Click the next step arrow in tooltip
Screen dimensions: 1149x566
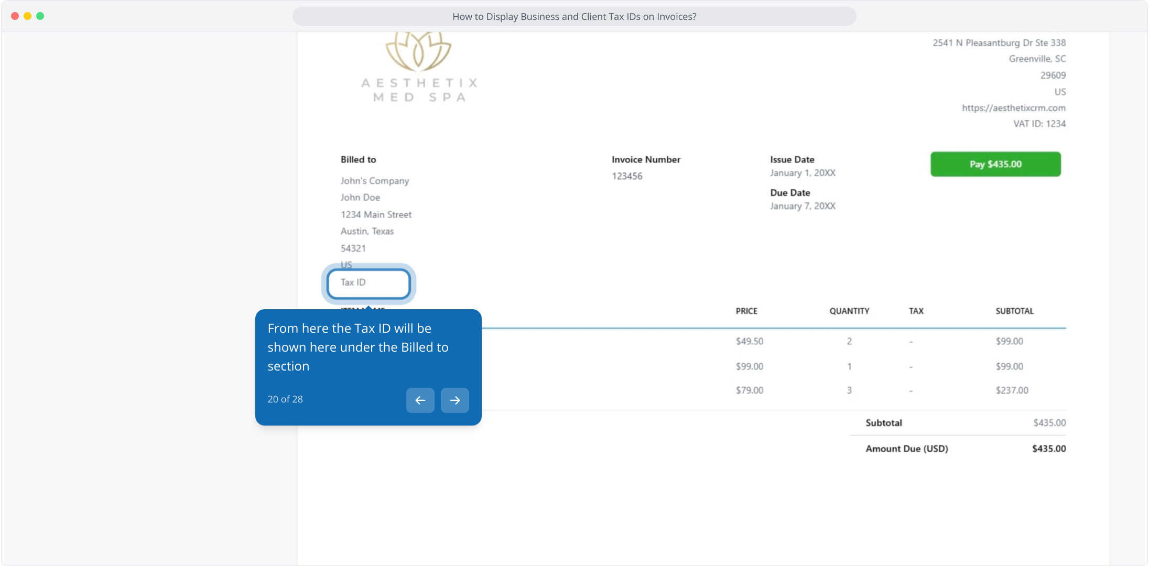pos(454,400)
